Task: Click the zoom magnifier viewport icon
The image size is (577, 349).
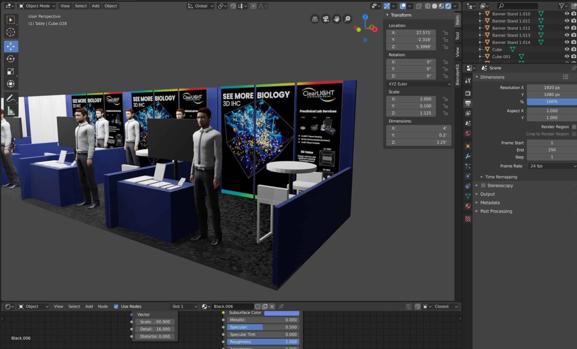Action: tap(348, 19)
